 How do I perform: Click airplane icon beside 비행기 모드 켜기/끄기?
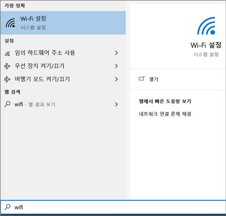8,79
